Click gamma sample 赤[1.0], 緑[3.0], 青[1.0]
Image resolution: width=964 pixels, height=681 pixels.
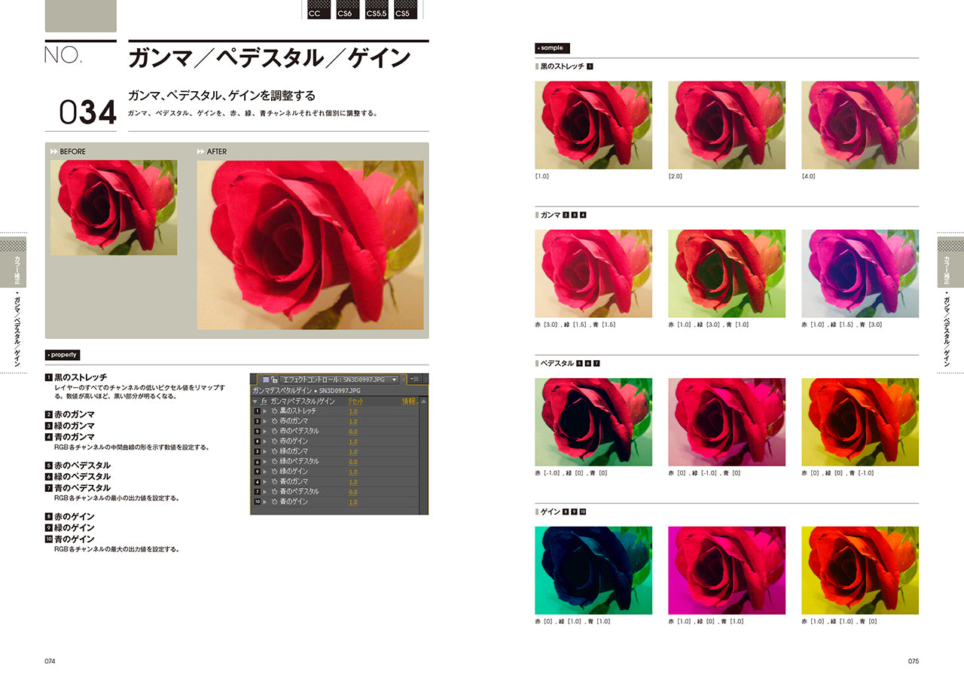[727, 273]
